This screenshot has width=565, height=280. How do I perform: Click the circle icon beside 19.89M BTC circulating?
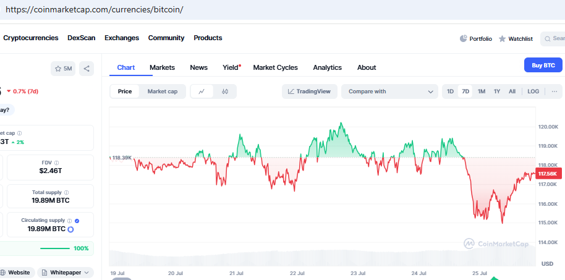click(70, 229)
